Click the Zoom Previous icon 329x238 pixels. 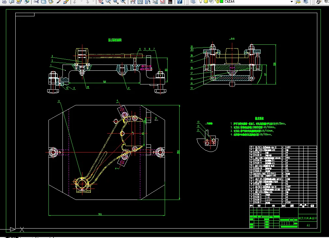123,2
